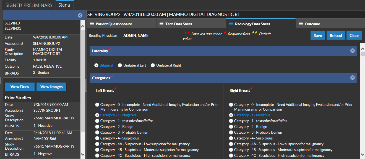Choose Category 4 Suspicious for Right Breast
The width and height of the screenshot is (365, 159).
tap(231, 138)
